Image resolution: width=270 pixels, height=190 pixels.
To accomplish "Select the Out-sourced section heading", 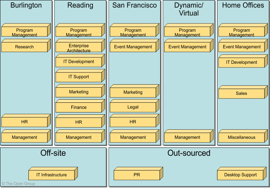I will click(189, 153).
